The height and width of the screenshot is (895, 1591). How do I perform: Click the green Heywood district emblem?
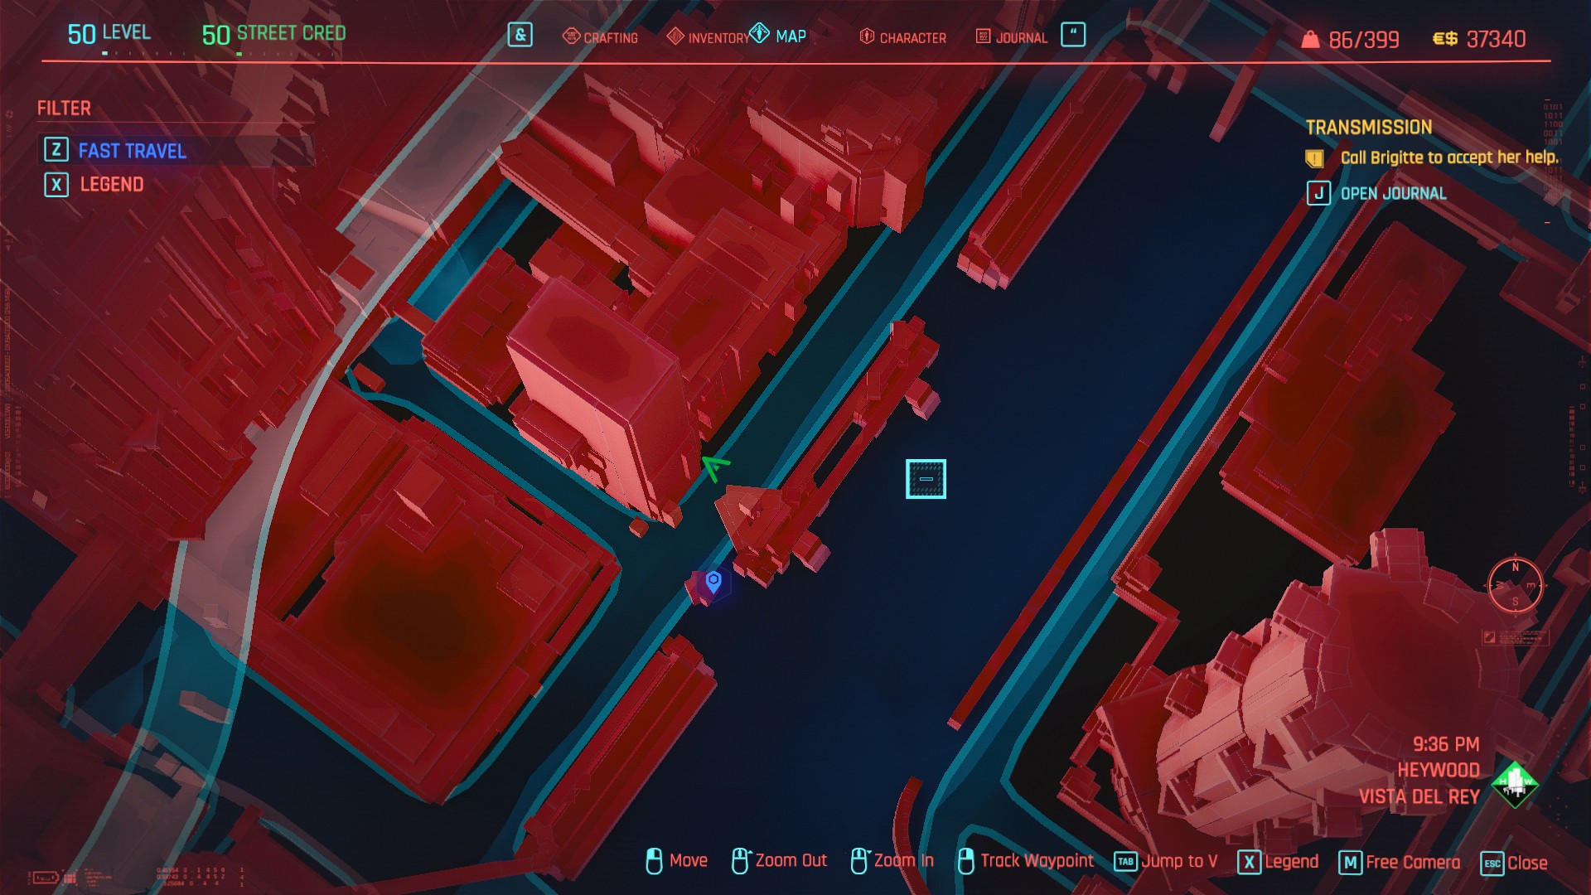click(1515, 783)
